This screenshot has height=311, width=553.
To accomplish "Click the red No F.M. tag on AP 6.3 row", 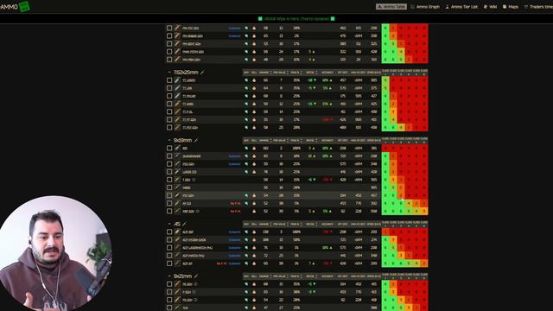I will (x=235, y=204).
